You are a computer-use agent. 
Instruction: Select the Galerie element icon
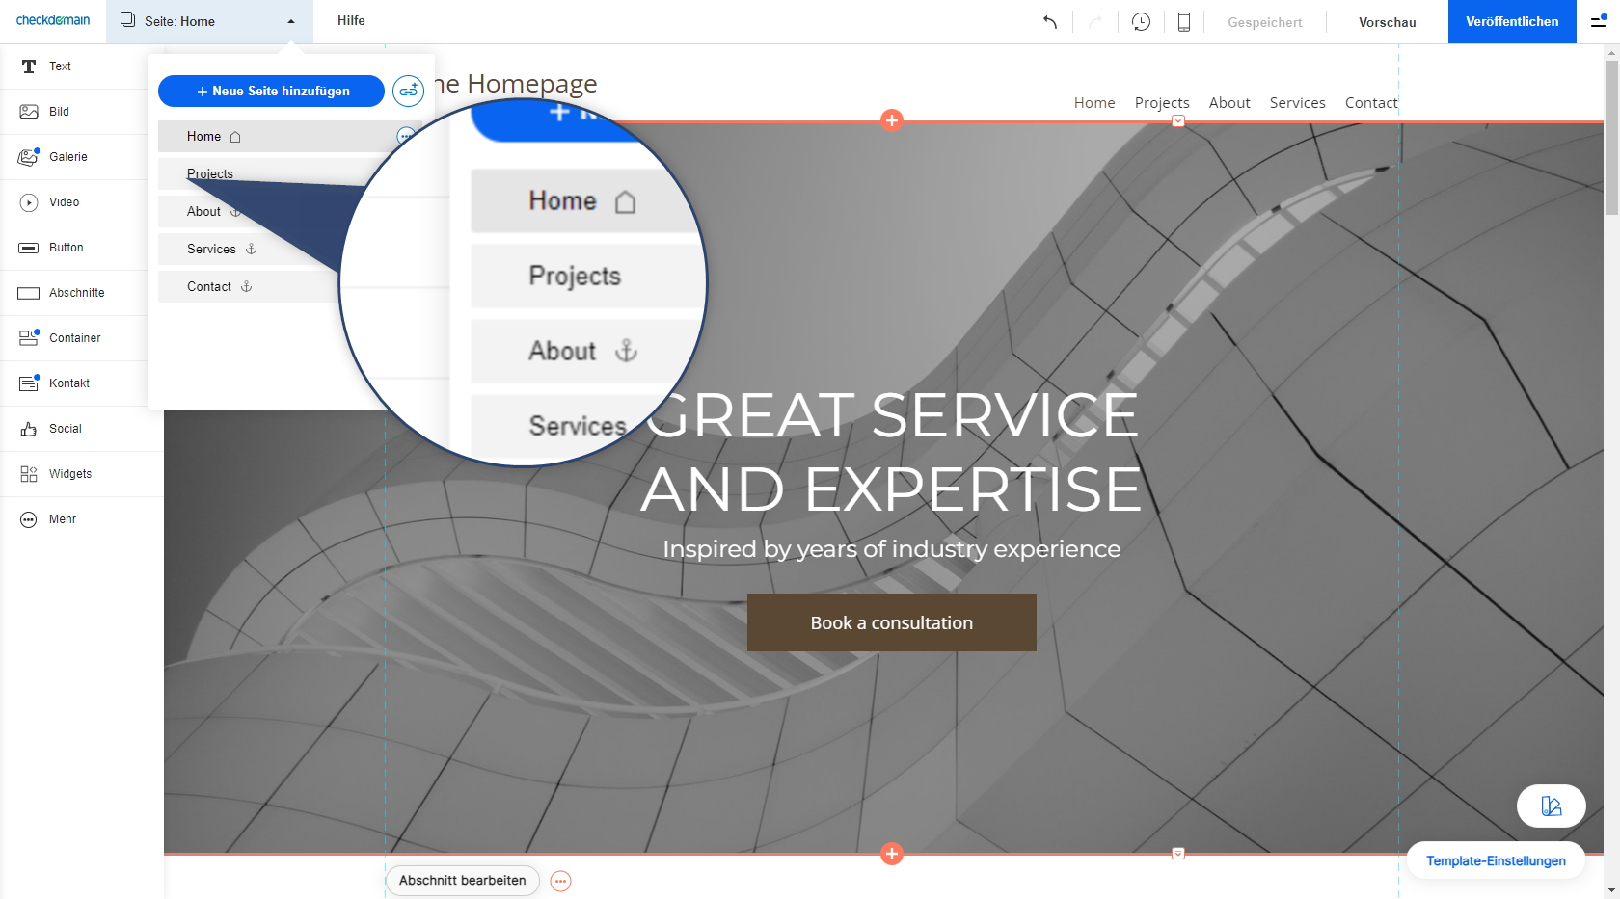29,157
